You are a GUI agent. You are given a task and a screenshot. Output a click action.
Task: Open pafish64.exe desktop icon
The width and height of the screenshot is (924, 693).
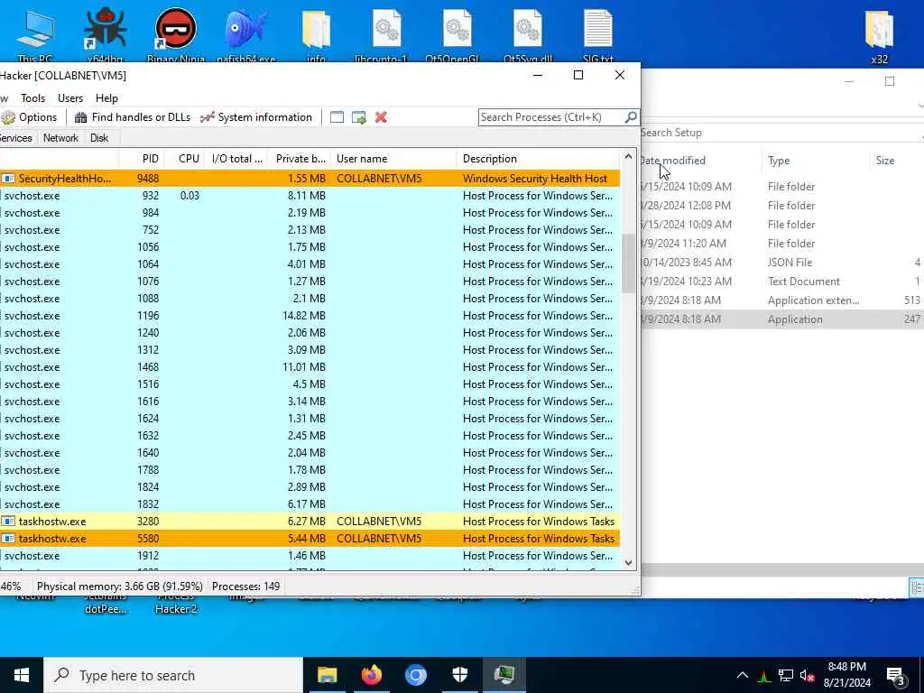[x=245, y=35]
